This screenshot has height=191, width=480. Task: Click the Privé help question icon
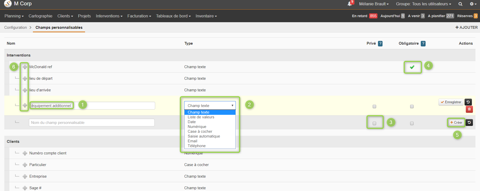pyautogui.click(x=380, y=43)
